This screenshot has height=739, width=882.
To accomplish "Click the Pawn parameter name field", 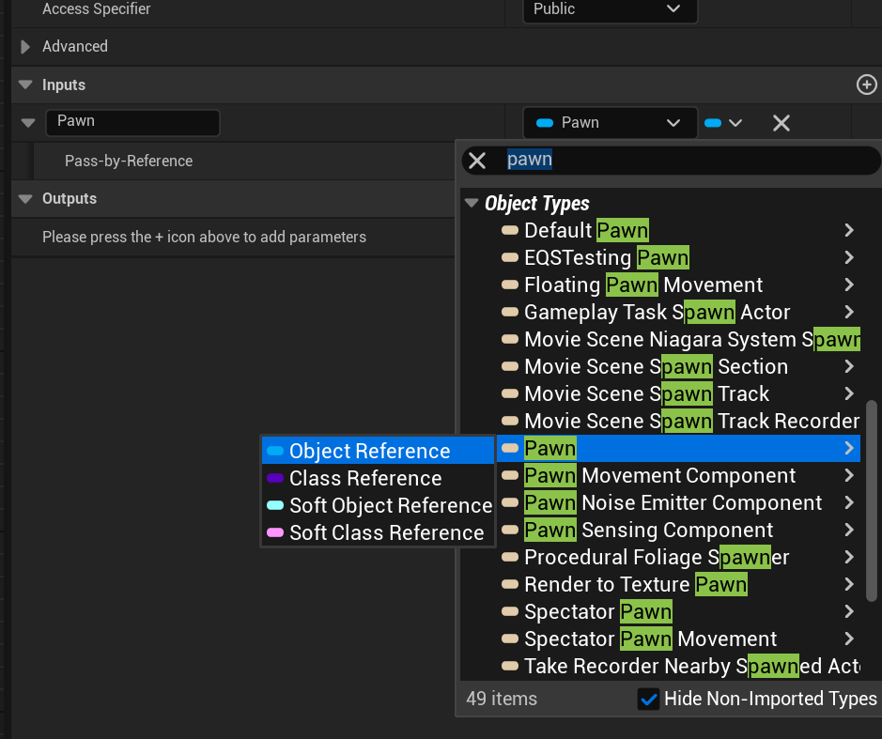I will click(132, 122).
